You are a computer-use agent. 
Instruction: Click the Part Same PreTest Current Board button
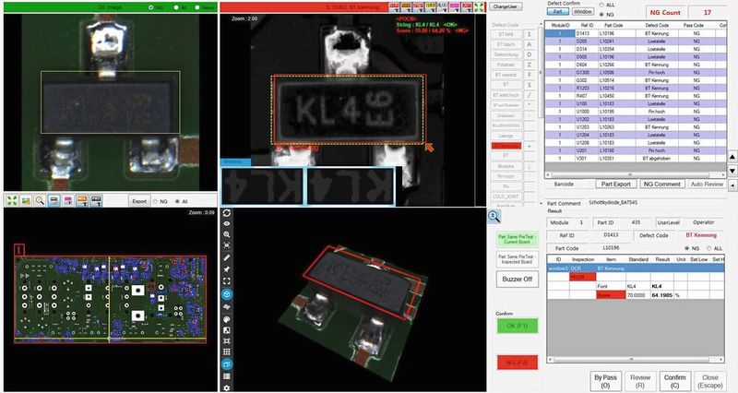(x=517, y=239)
